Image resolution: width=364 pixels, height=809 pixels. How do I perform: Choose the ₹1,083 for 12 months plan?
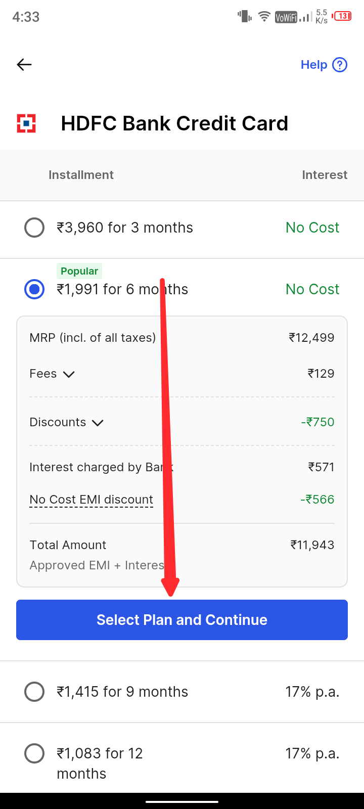34,753
